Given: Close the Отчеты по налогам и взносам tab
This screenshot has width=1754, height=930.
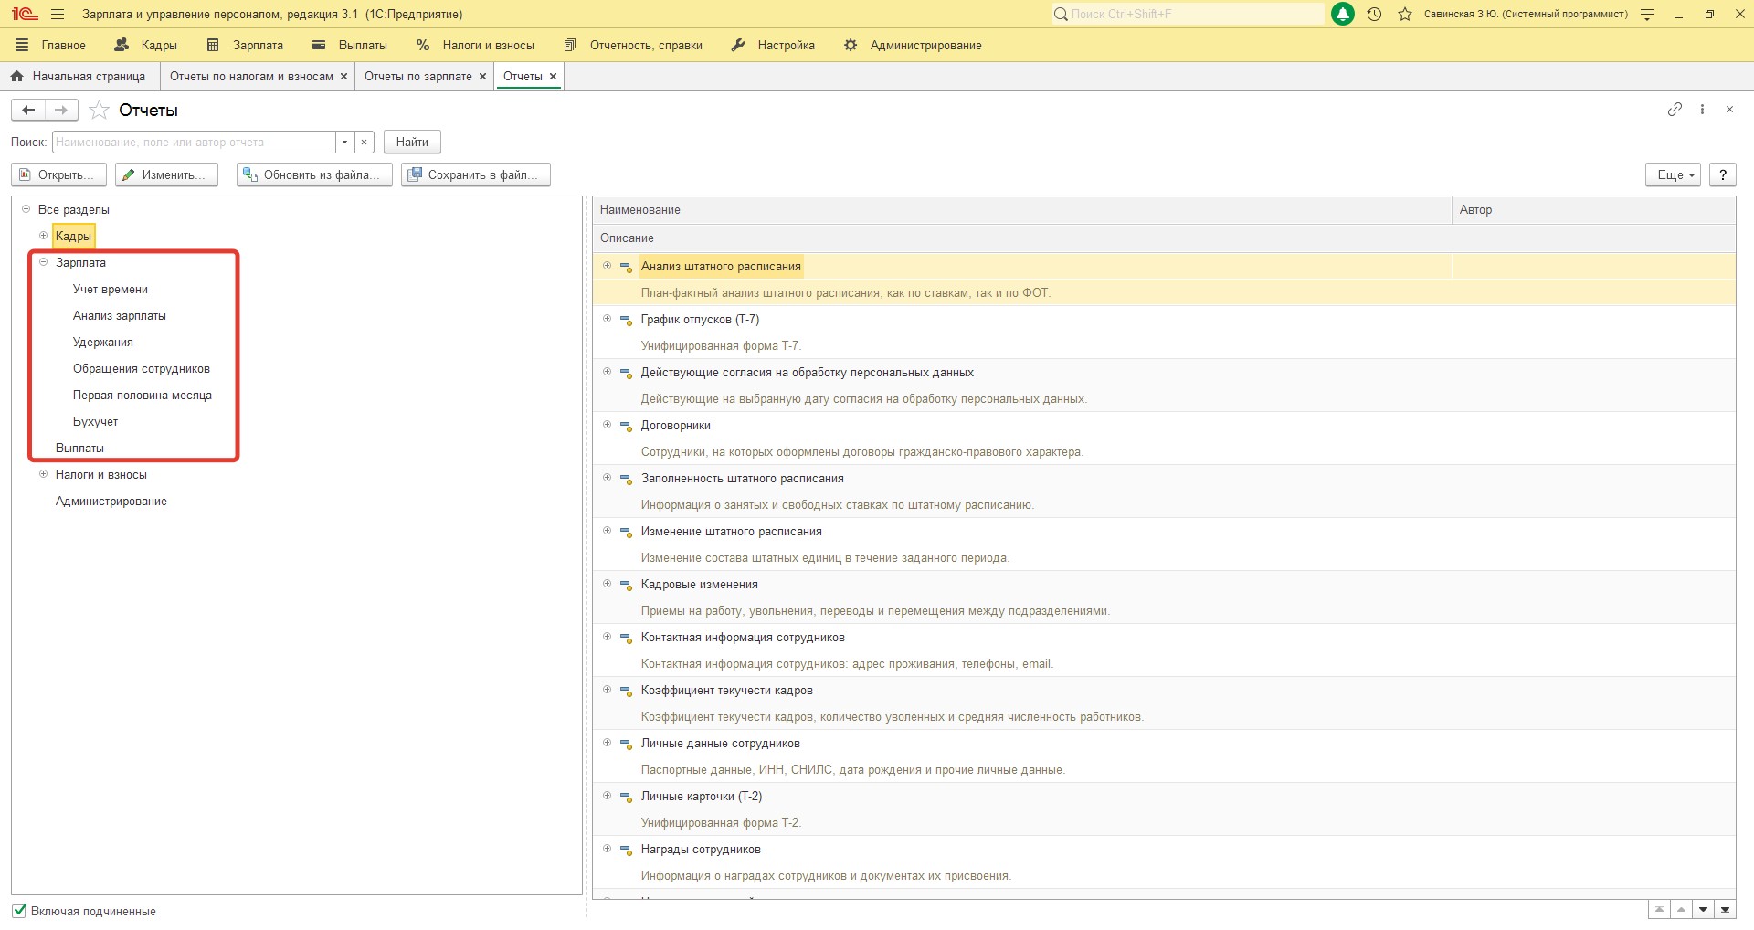Looking at the screenshot, I should pyautogui.click(x=343, y=77).
